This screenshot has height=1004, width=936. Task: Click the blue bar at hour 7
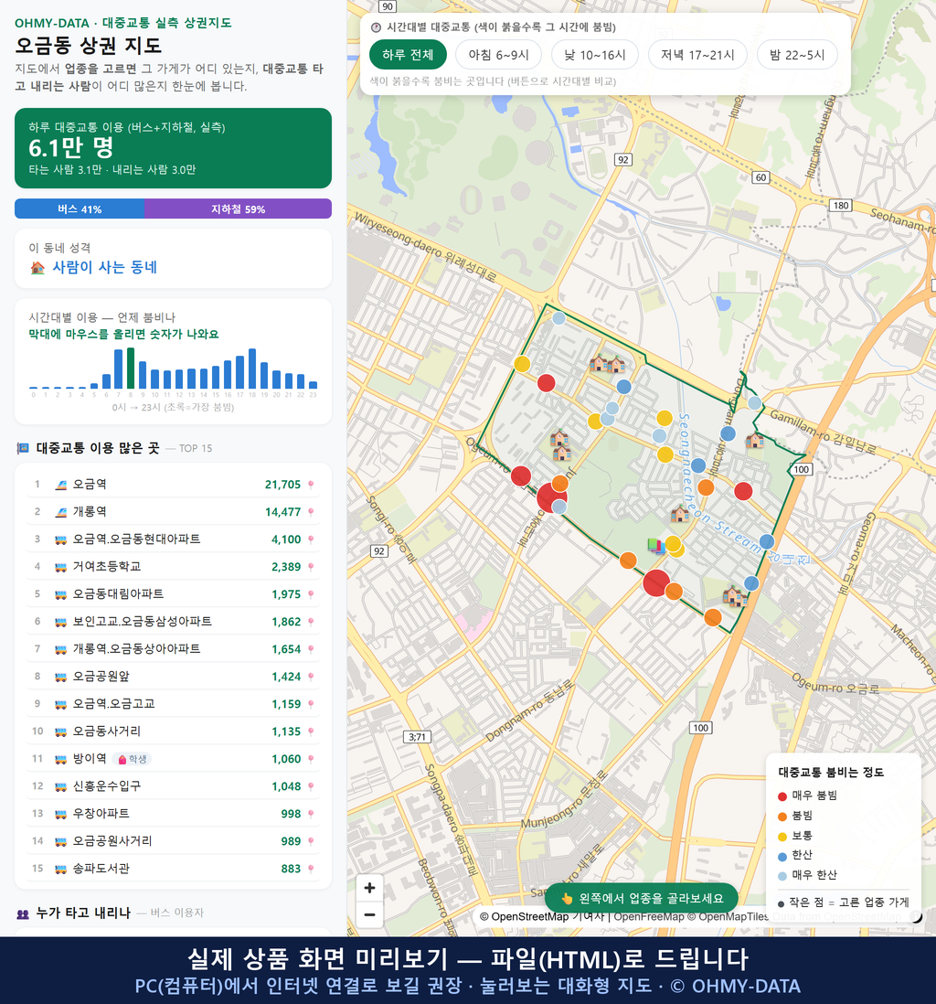click(119, 368)
